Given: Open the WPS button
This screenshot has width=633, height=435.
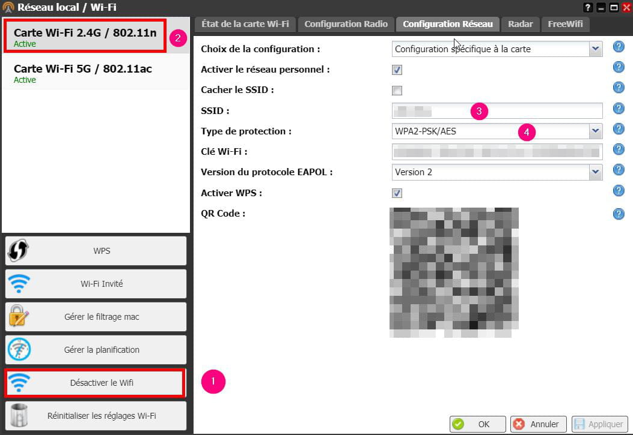Looking at the screenshot, I should point(96,251).
